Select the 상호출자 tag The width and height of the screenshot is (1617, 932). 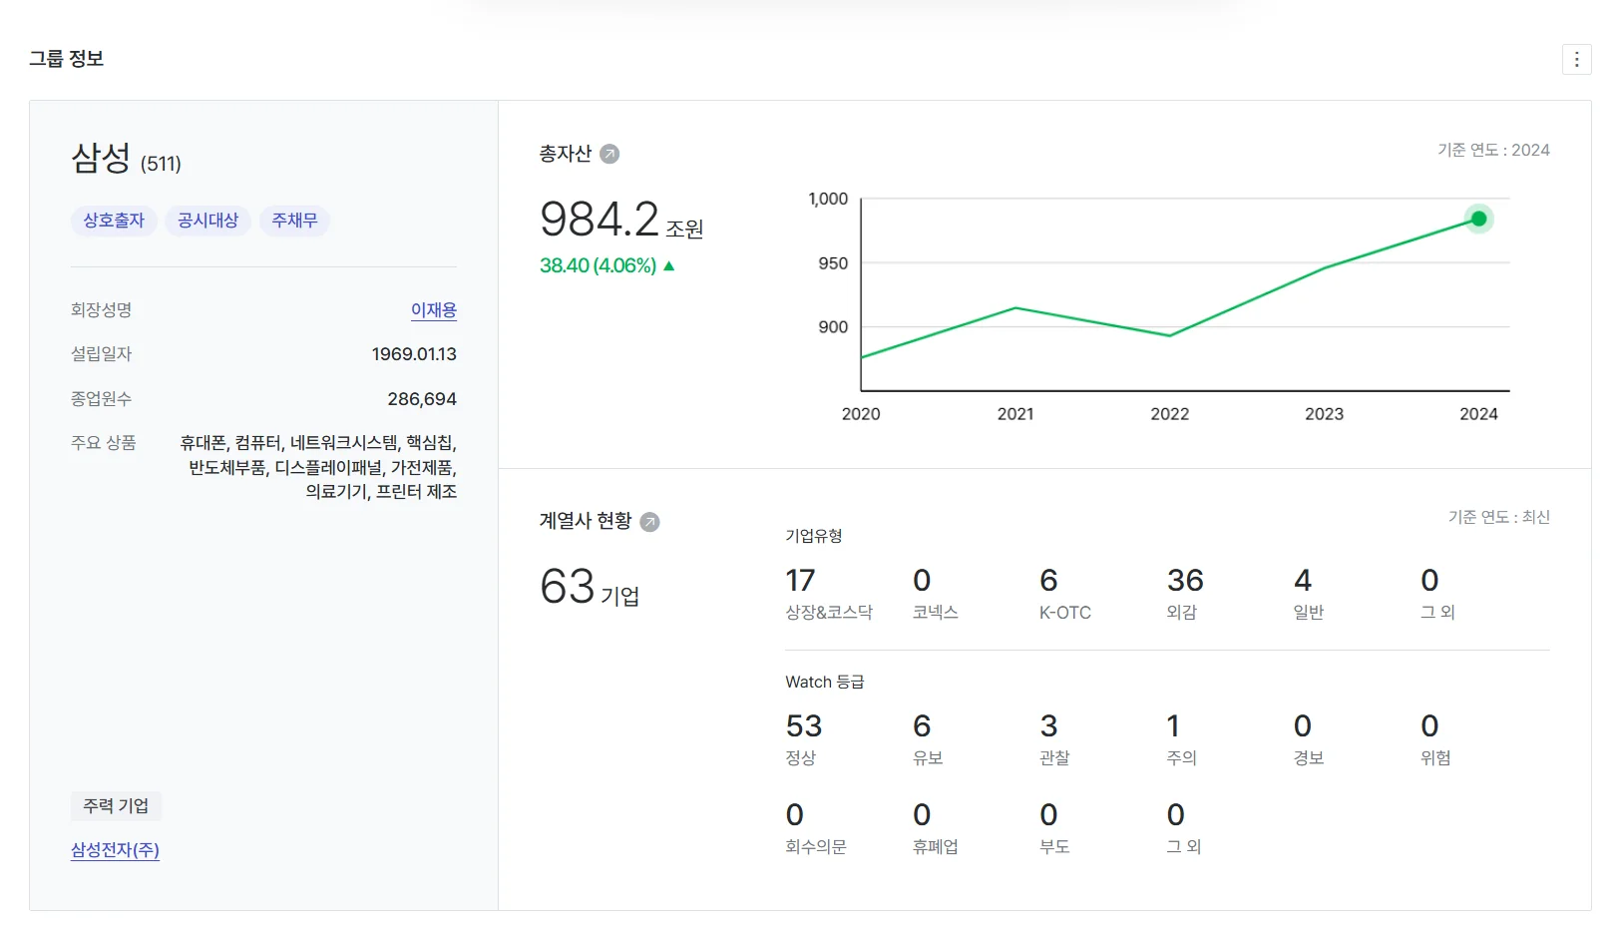(114, 221)
